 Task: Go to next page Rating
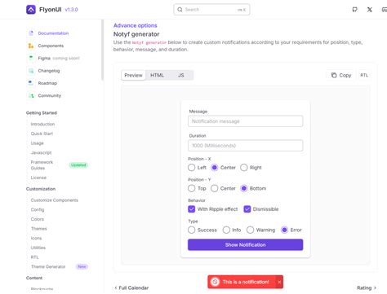pos(367,287)
